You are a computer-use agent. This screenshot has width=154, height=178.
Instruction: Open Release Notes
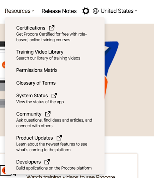(59, 11)
